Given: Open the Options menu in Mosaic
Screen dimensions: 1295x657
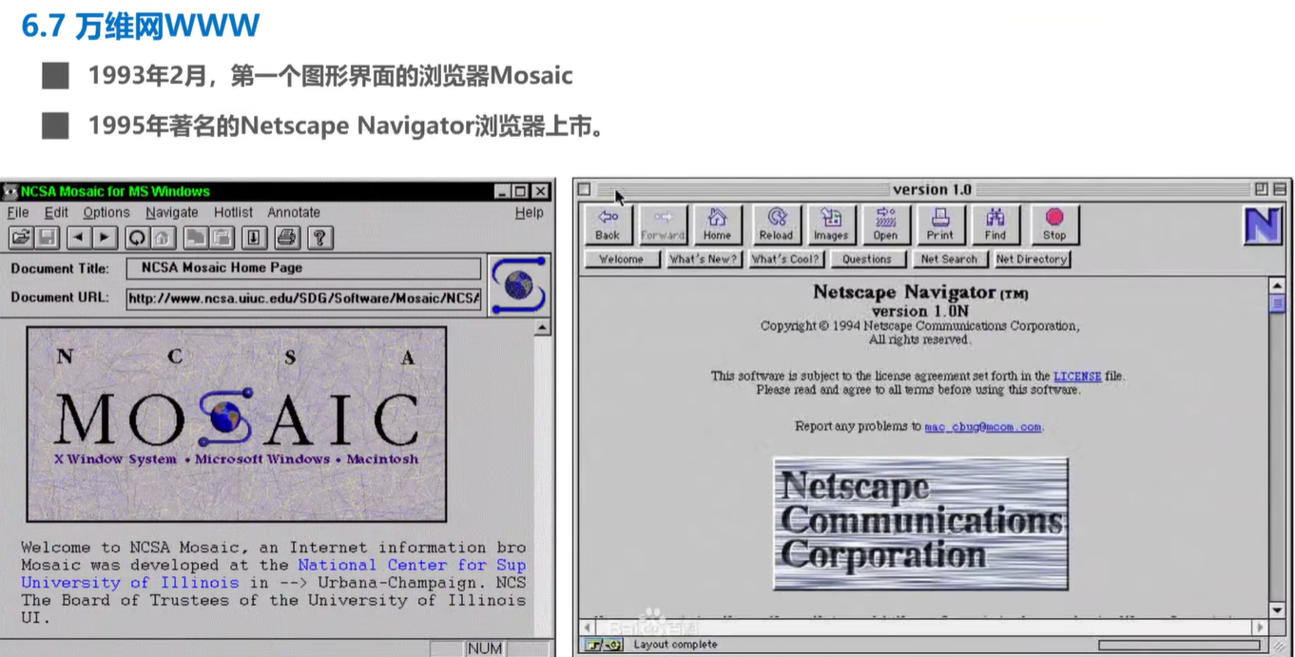Looking at the screenshot, I should [x=106, y=212].
